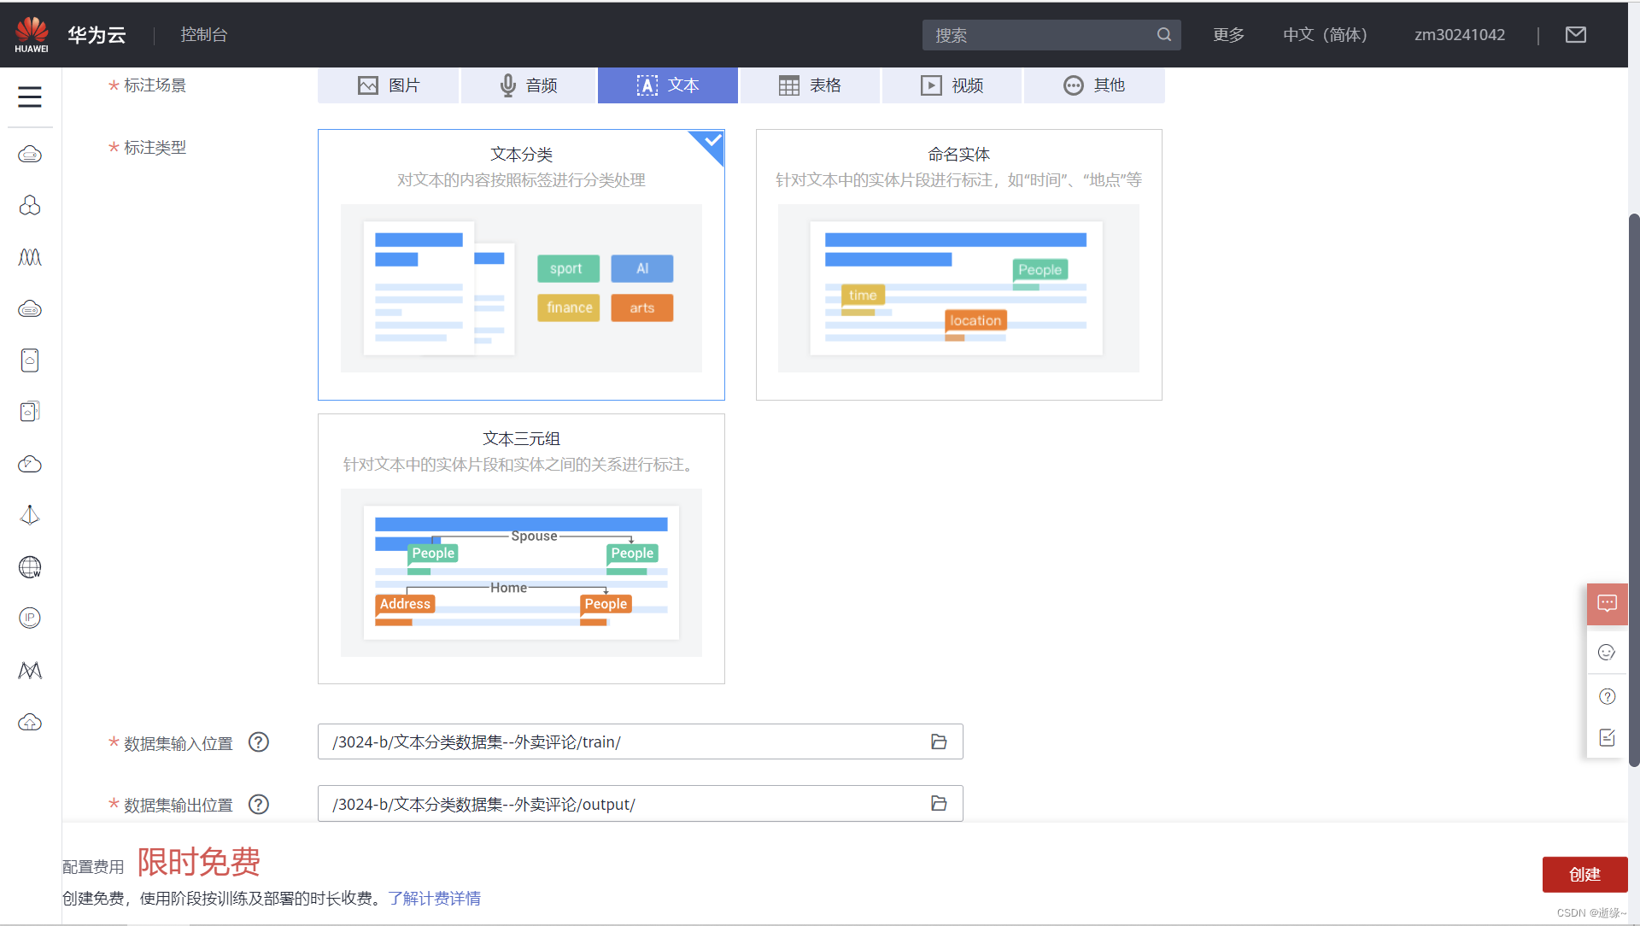Click the sailboat-shaped sidebar icon
The image size is (1640, 926).
point(30,515)
